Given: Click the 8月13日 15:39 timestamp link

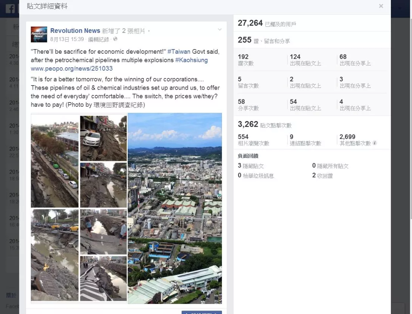Looking at the screenshot, I should click(x=67, y=39).
